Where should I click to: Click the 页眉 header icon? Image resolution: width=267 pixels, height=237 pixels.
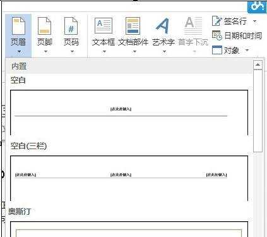tap(18, 27)
